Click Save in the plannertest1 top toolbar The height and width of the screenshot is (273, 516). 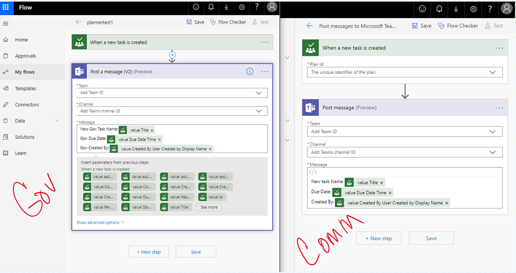point(195,22)
